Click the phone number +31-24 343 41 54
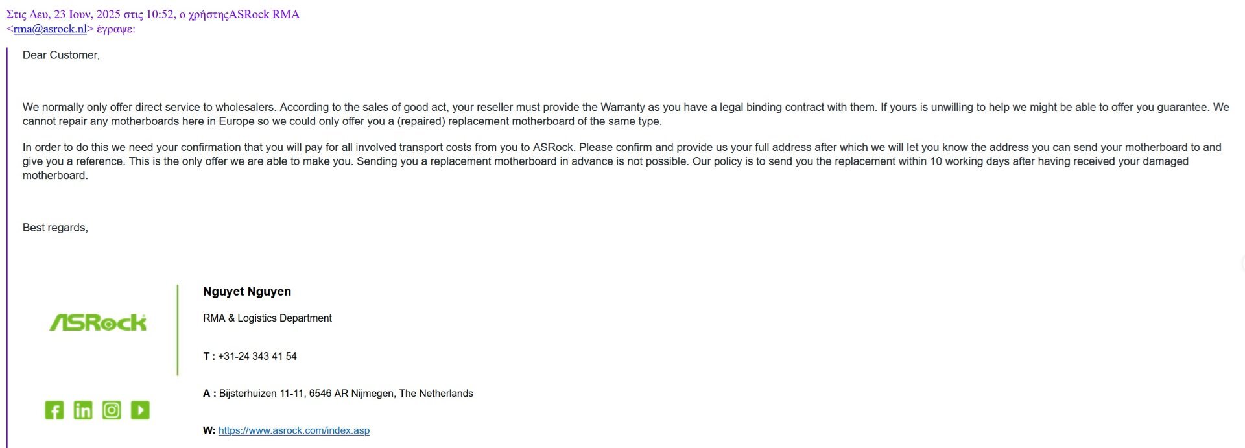 (x=257, y=357)
